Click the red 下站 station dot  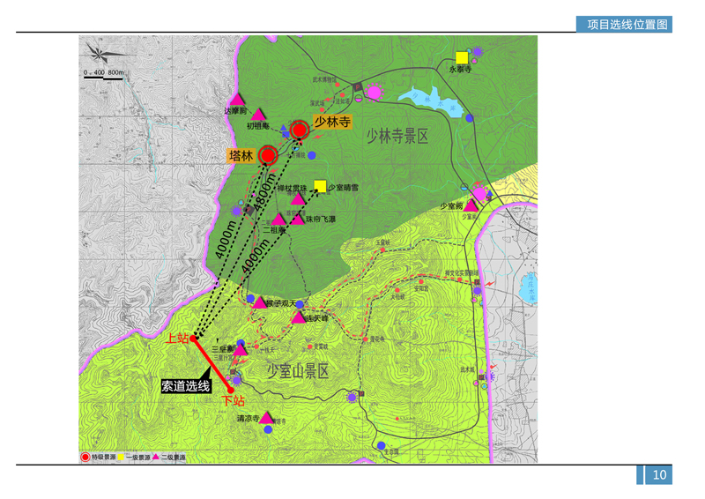[231, 390]
